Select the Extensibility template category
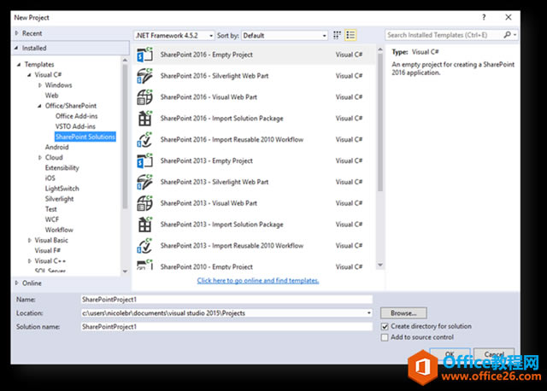The height and width of the screenshot is (391, 547). coord(62,167)
